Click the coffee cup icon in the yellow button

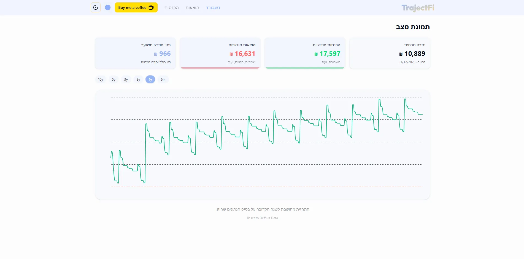point(151,7)
